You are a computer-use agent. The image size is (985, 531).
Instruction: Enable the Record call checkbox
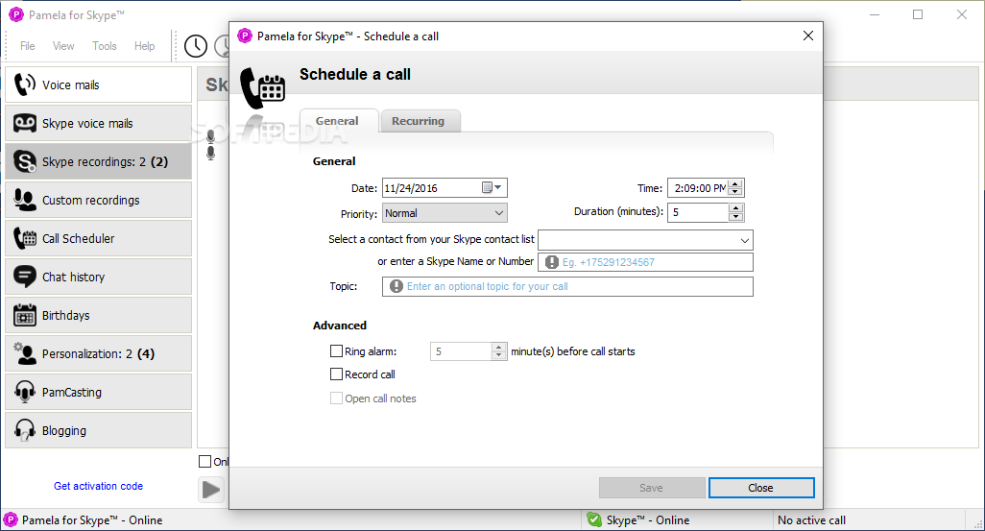click(337, 374)
